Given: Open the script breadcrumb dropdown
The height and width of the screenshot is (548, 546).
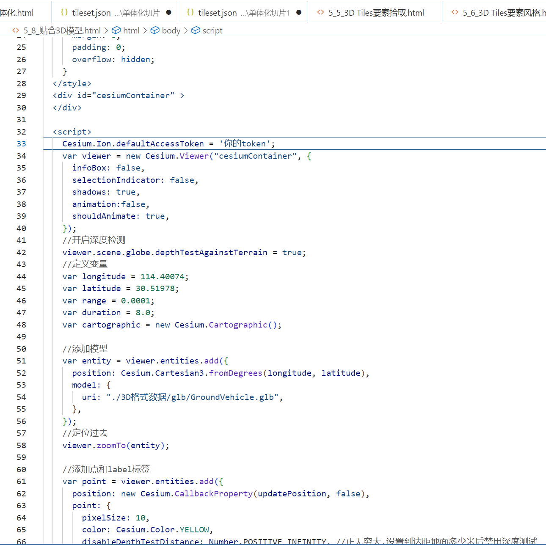Looking at the screenshot, I should tap(212, 30).
